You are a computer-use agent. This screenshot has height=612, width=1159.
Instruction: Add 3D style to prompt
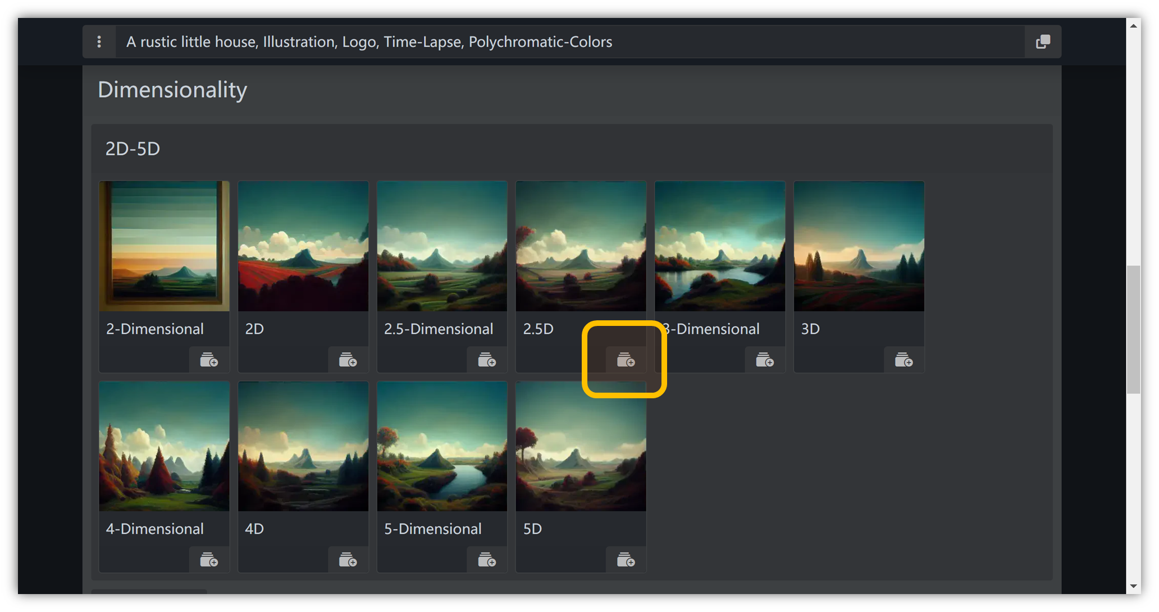click(904, 360)
